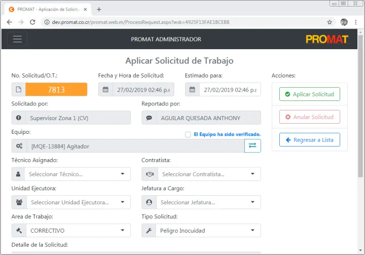Click the Anular Solicitud button
This screenshot has height=255, width=365.
tap(309, 117)
